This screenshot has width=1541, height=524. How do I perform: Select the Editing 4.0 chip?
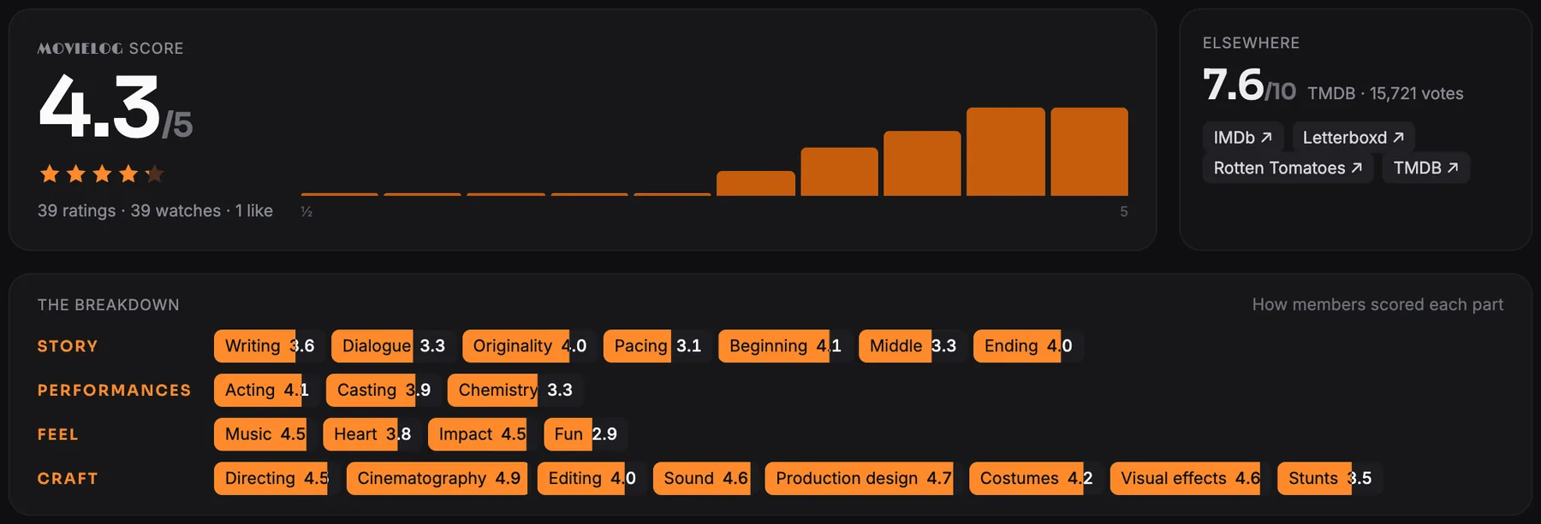point(592,479)
